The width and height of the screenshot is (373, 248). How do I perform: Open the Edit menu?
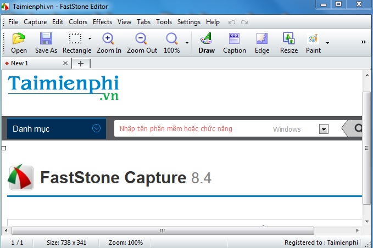pos(58,22)
